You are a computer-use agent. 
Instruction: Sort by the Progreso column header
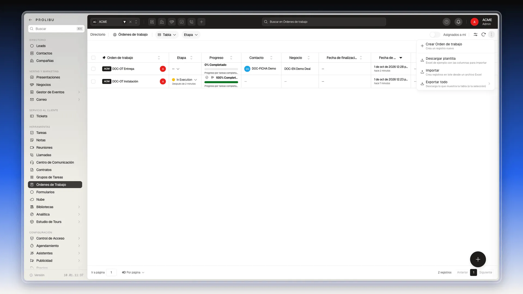[221, 58]
